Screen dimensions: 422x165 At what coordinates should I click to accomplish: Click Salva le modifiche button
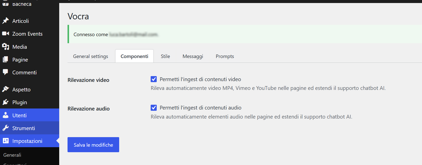93,145
